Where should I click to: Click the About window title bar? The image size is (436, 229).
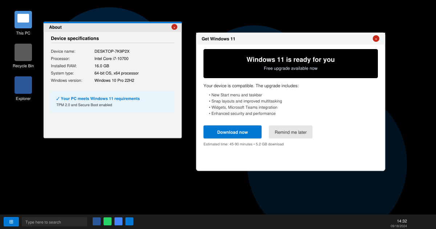pyautogui.click(x=113, y=27)
